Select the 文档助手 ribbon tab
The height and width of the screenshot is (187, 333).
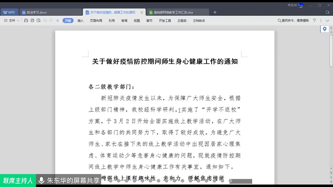(199, 20)
